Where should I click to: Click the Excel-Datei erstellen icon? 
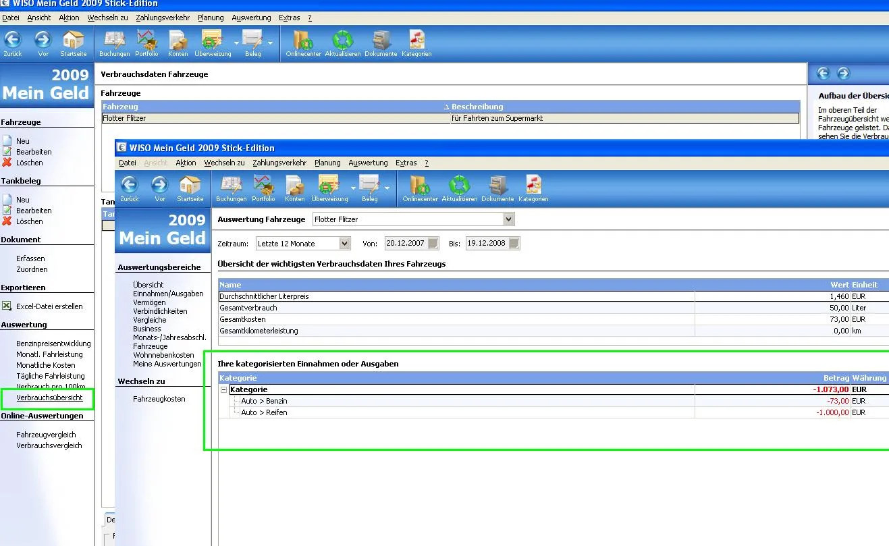7,306
